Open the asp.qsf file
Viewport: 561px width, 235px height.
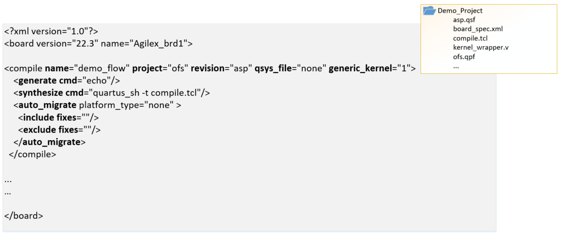point(464,20)
